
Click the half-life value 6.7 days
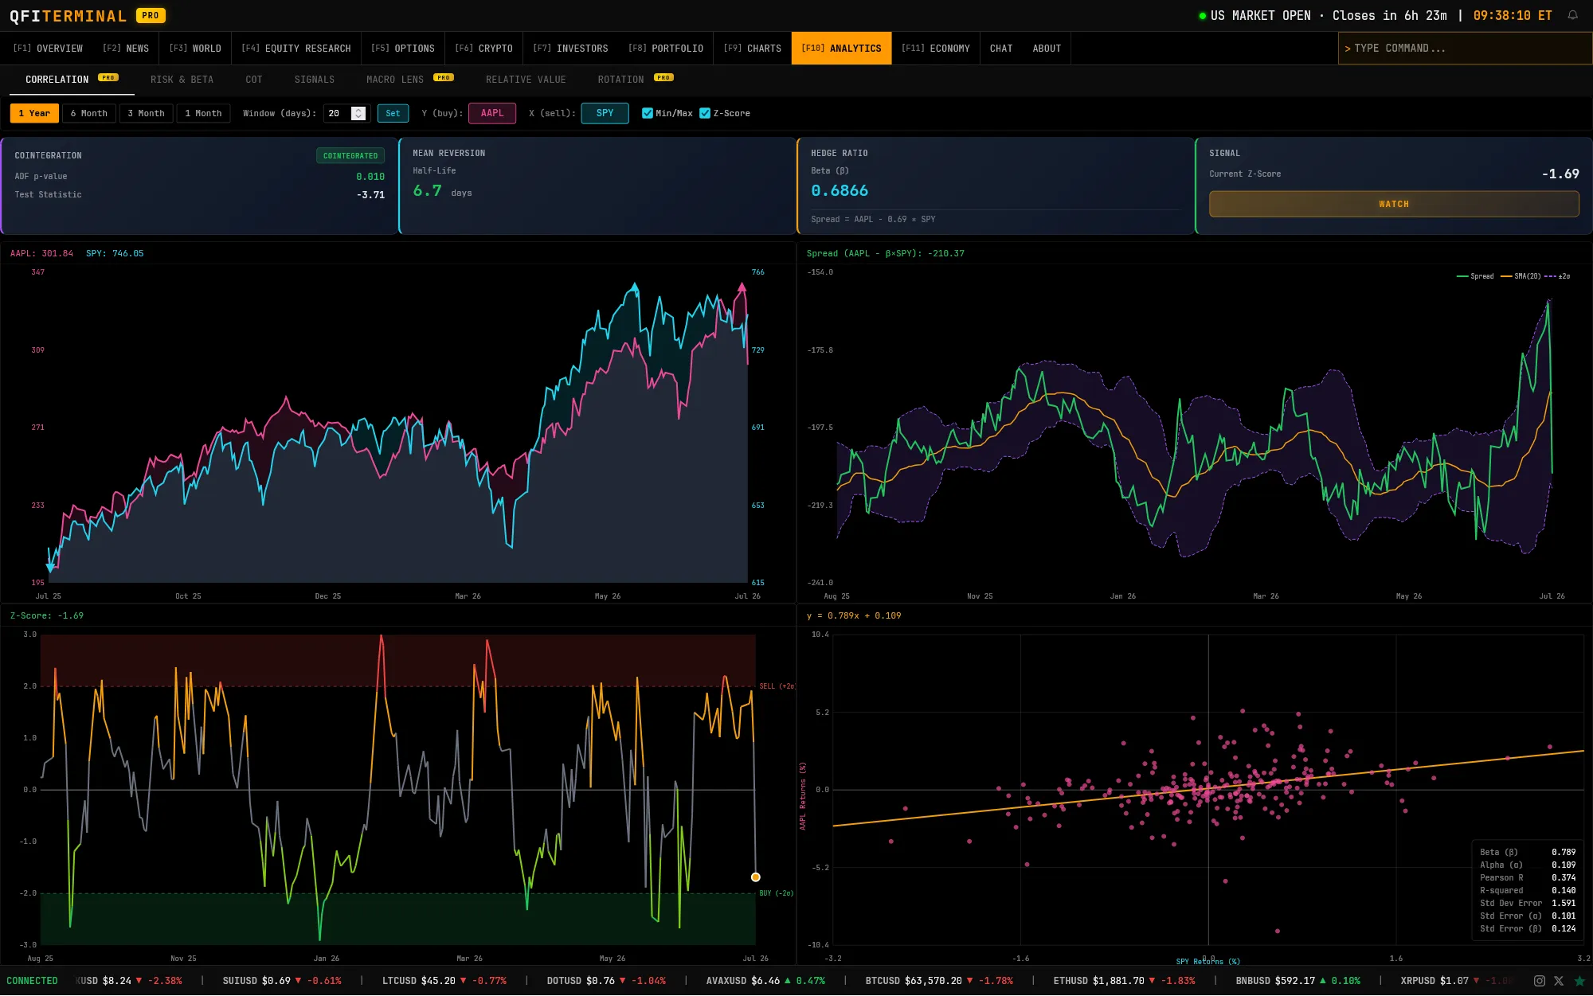coord(442,191)
